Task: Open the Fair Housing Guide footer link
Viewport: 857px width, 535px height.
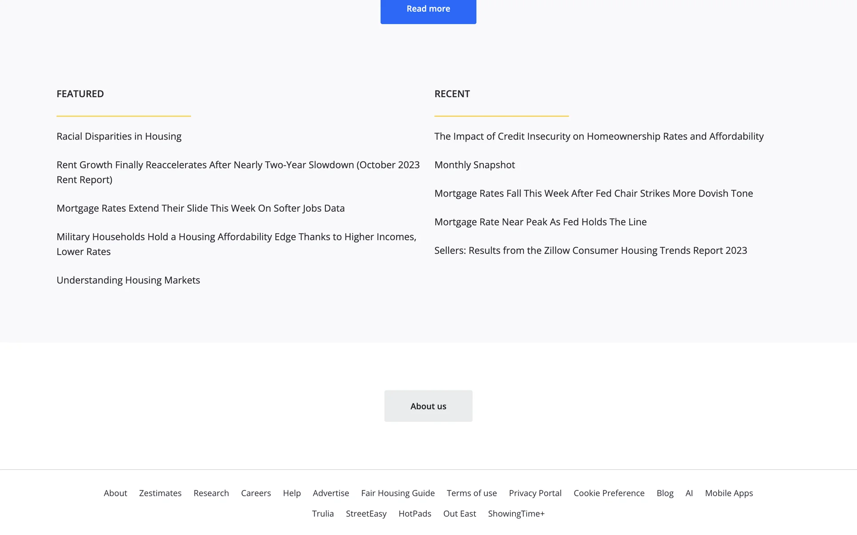Action: point(397,493)
